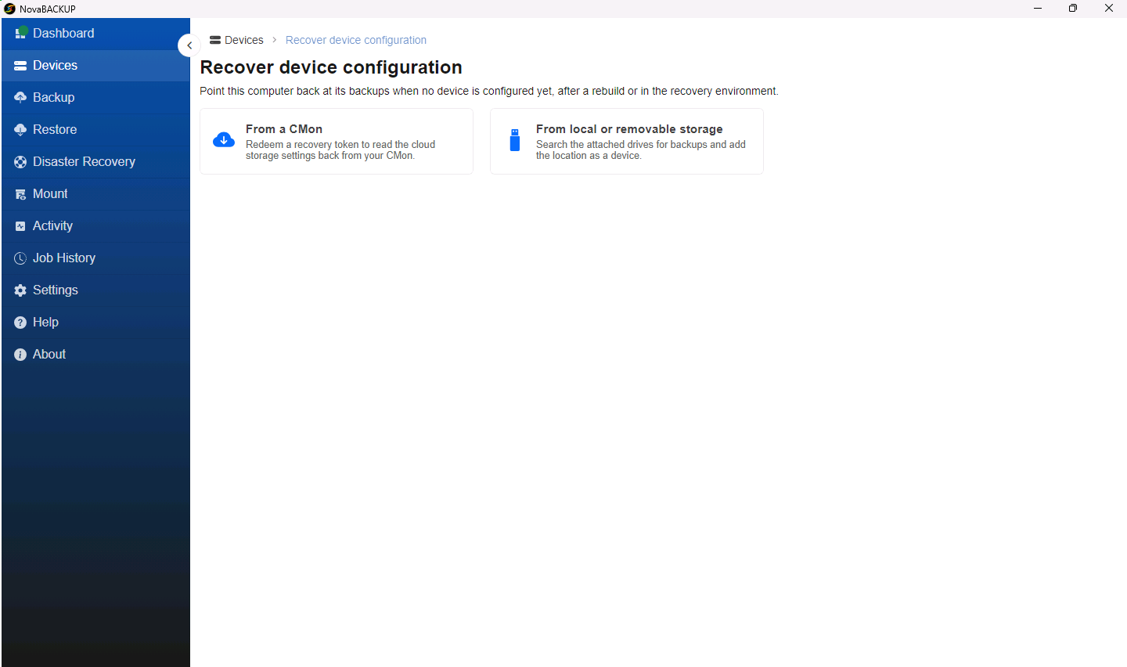1127x667 pixels.
Task: Click the NovaBACKUP app logo in the title bar
Action: [x=9, y=9]
